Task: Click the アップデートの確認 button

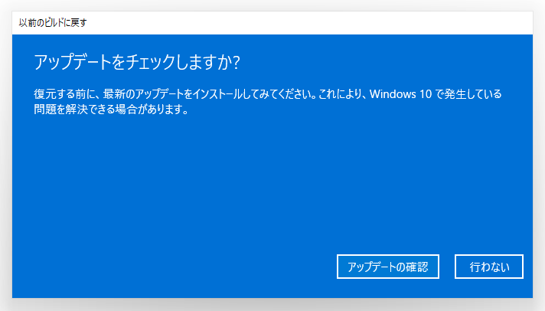Action: click(x=388, y=267)
